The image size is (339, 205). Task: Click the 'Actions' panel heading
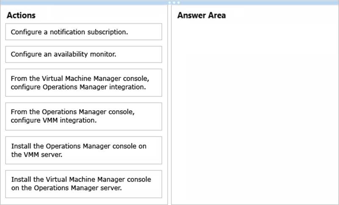(21, 16)
